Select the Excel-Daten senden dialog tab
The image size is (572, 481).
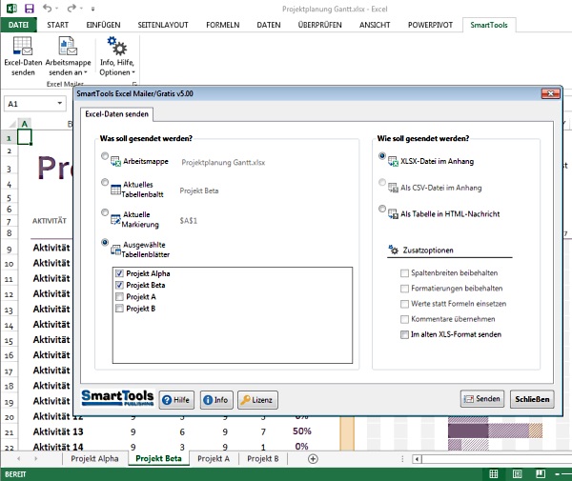point(116,114)
